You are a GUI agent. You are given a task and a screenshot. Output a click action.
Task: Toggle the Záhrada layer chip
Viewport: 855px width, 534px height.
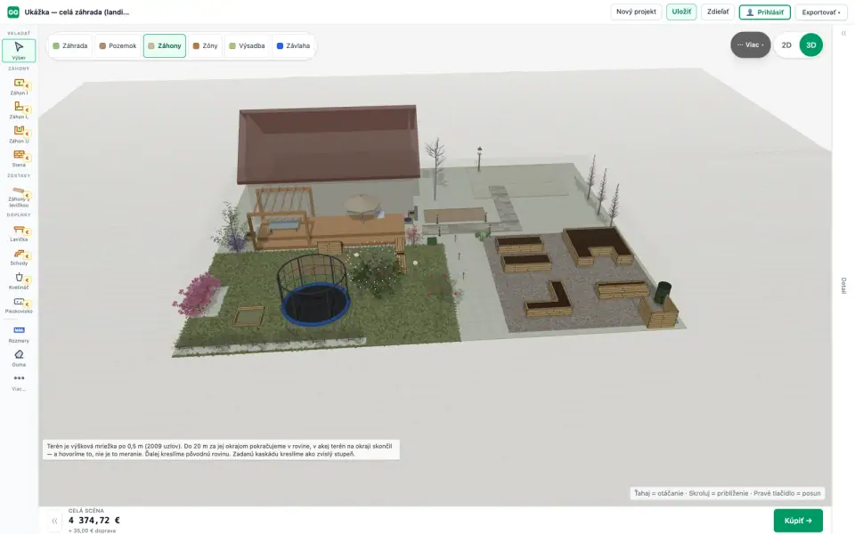click(69, 45)
